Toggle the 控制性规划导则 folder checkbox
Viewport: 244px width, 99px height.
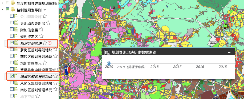[x=7, y=9]
